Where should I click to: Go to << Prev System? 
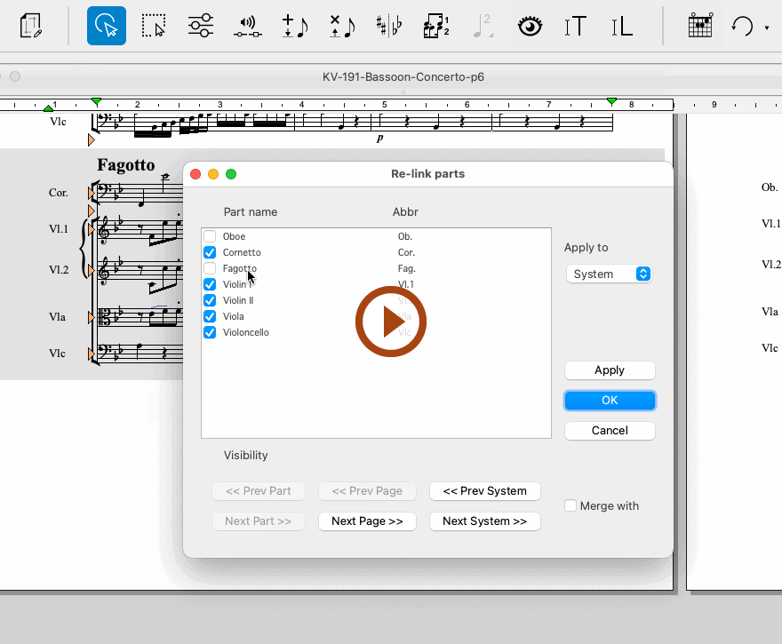point(485,491)
